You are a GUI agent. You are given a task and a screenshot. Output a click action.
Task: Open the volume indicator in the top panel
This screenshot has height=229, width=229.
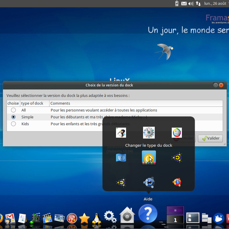[191, 3]
